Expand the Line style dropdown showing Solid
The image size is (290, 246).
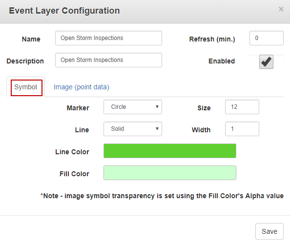click(133, 129)
